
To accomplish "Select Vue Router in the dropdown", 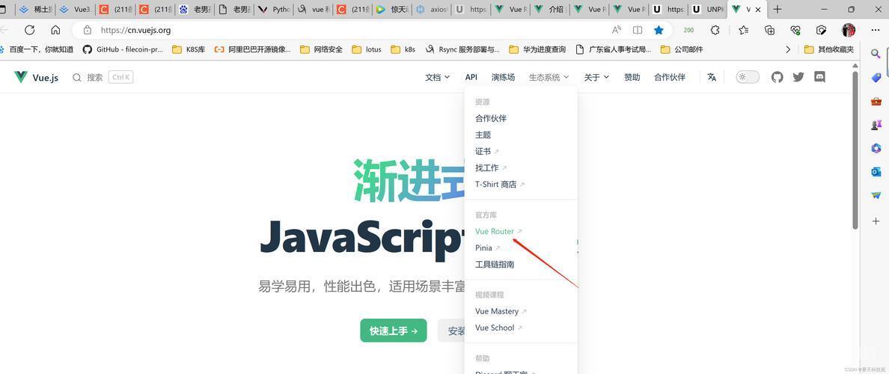I will (498, 231).
